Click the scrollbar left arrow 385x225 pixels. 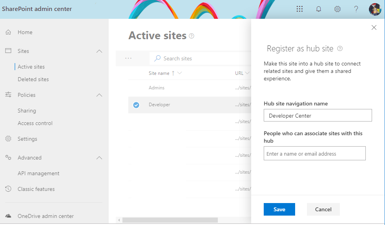[119, 220]
